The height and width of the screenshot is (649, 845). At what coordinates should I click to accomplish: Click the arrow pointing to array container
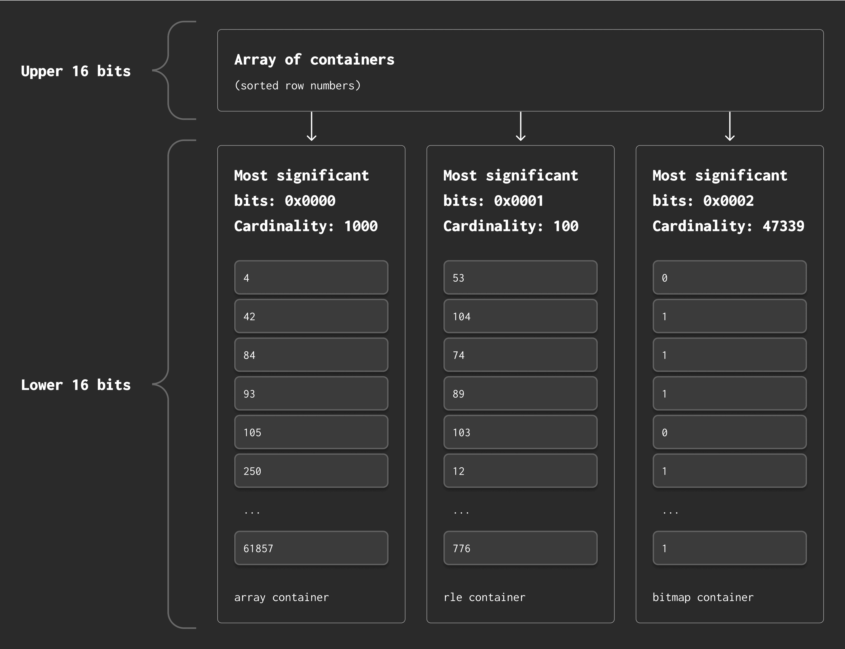(311, 126)
